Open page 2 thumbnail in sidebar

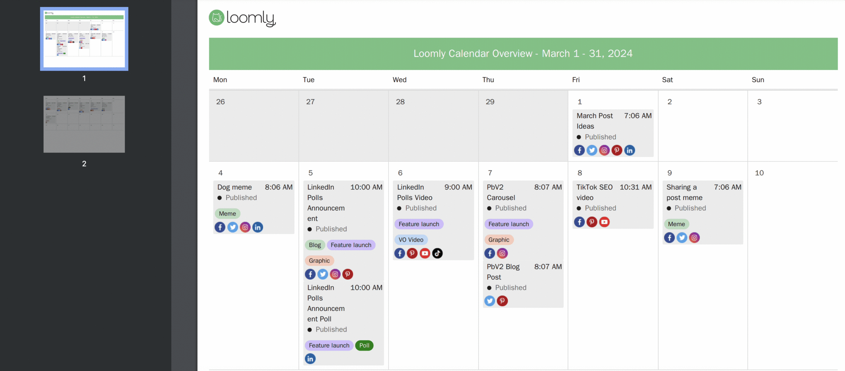tap(84, 124)
